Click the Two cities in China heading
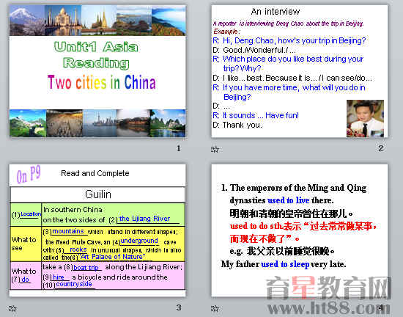The height and width of the screenshot is (317, 403). coord(102,82)
